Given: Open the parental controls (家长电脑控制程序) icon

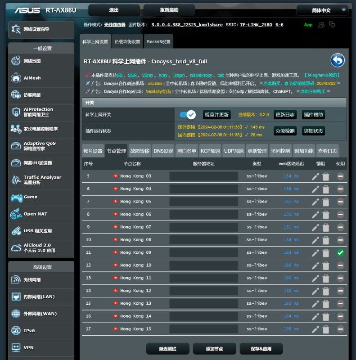Looking at the screenshot, I should (16, 129).
